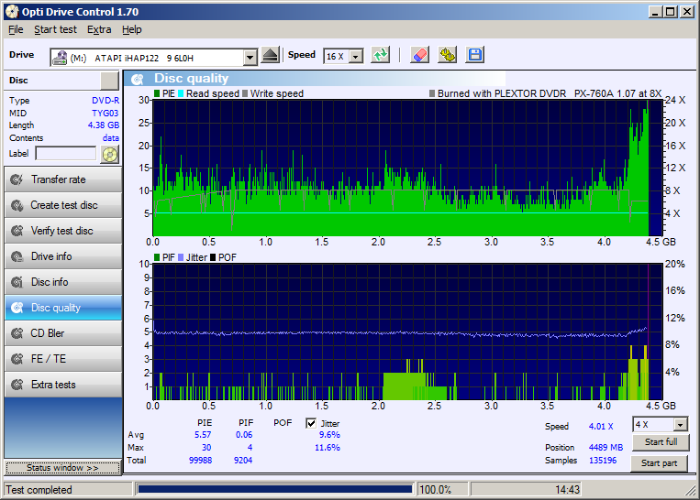This screenshot has width=700, height=500.
Task: Click the eraser icon to erase disc
Action: pyautogui.click(x=419, y=55)
